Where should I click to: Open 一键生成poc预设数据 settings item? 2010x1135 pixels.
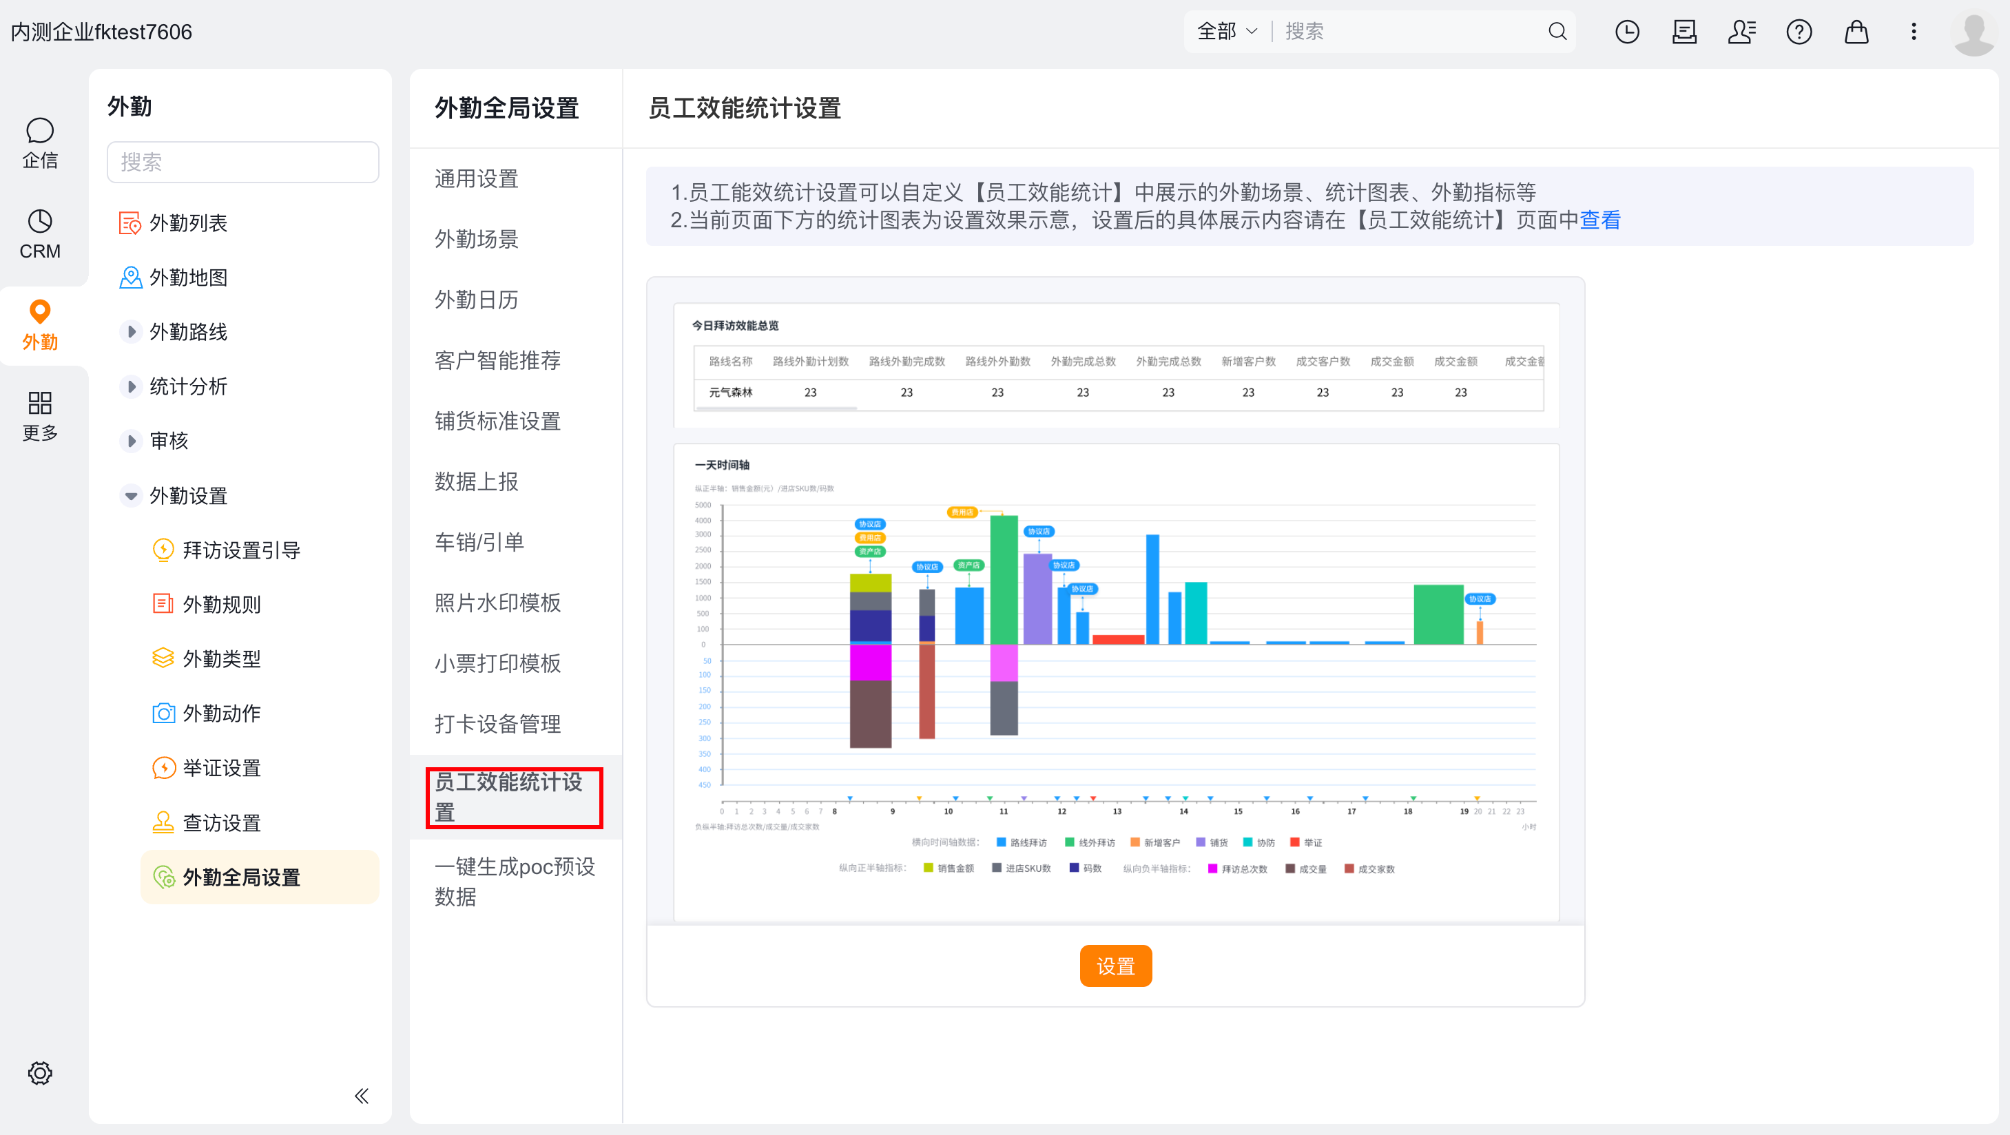tap(515, 882)
